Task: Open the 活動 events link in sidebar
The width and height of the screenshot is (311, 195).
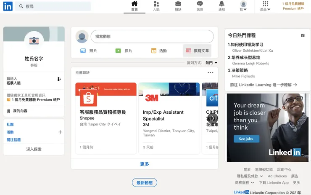Action: [10, 132]
